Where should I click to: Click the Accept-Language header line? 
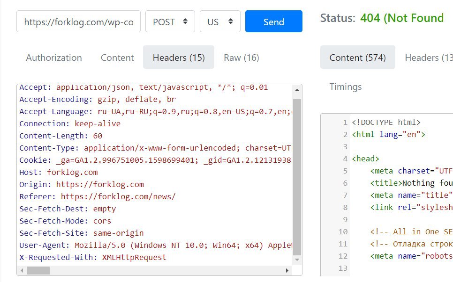(156, 111)
